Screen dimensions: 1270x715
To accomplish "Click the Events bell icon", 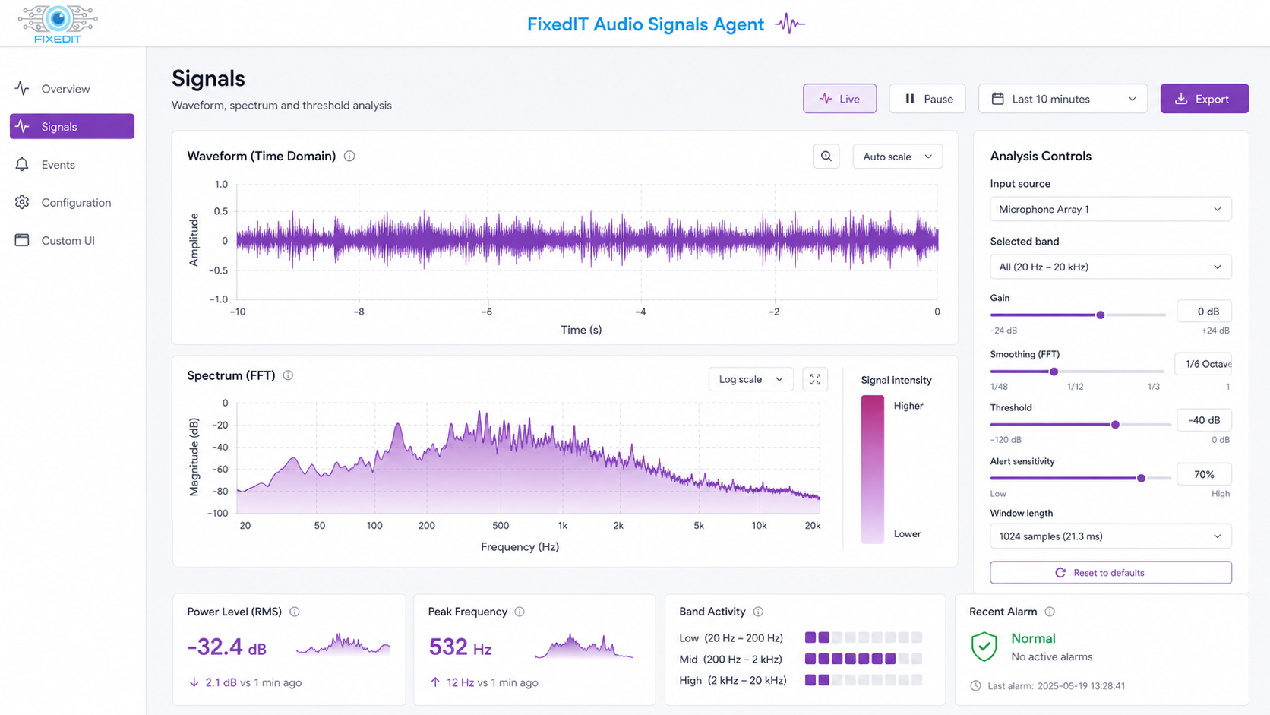I will coord(22,164).
